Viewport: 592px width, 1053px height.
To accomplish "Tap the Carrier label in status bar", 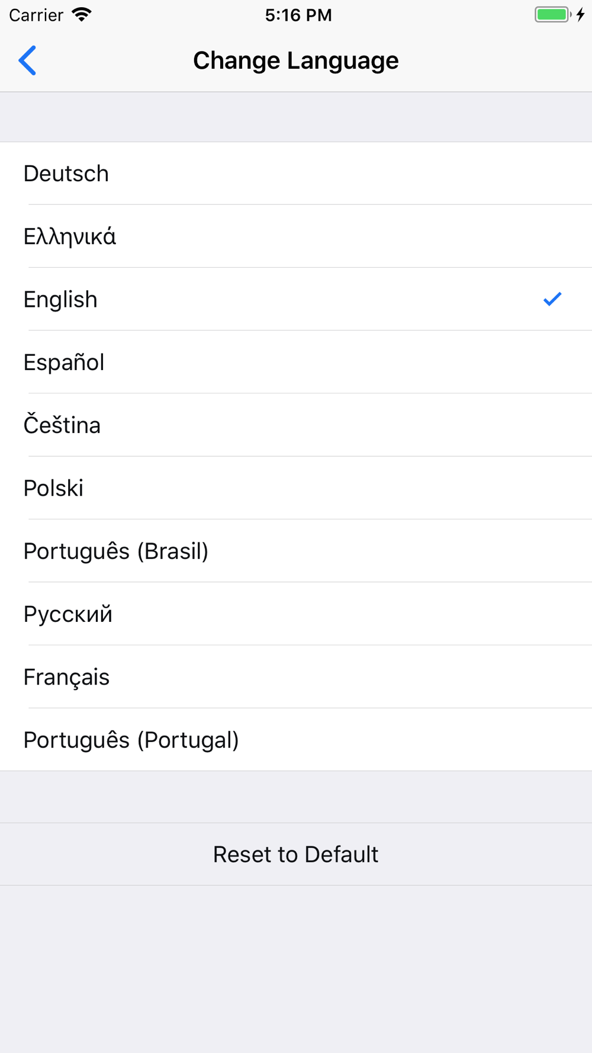I will pos(36,15).
